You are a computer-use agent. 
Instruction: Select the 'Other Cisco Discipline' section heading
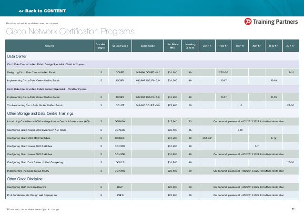25,179
